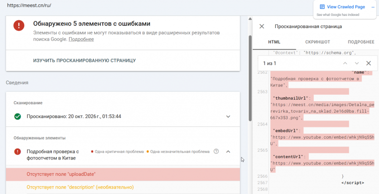The height and width of the screenshot is (194, 379).
Task: Click the Подробная проверка с фотоотчетом title
Action: [53, 155]
